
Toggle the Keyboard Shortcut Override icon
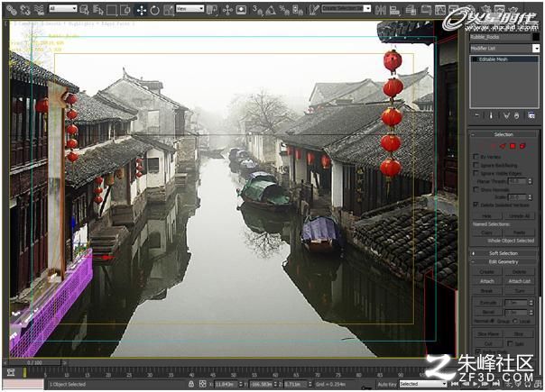(x=241, y=10)
